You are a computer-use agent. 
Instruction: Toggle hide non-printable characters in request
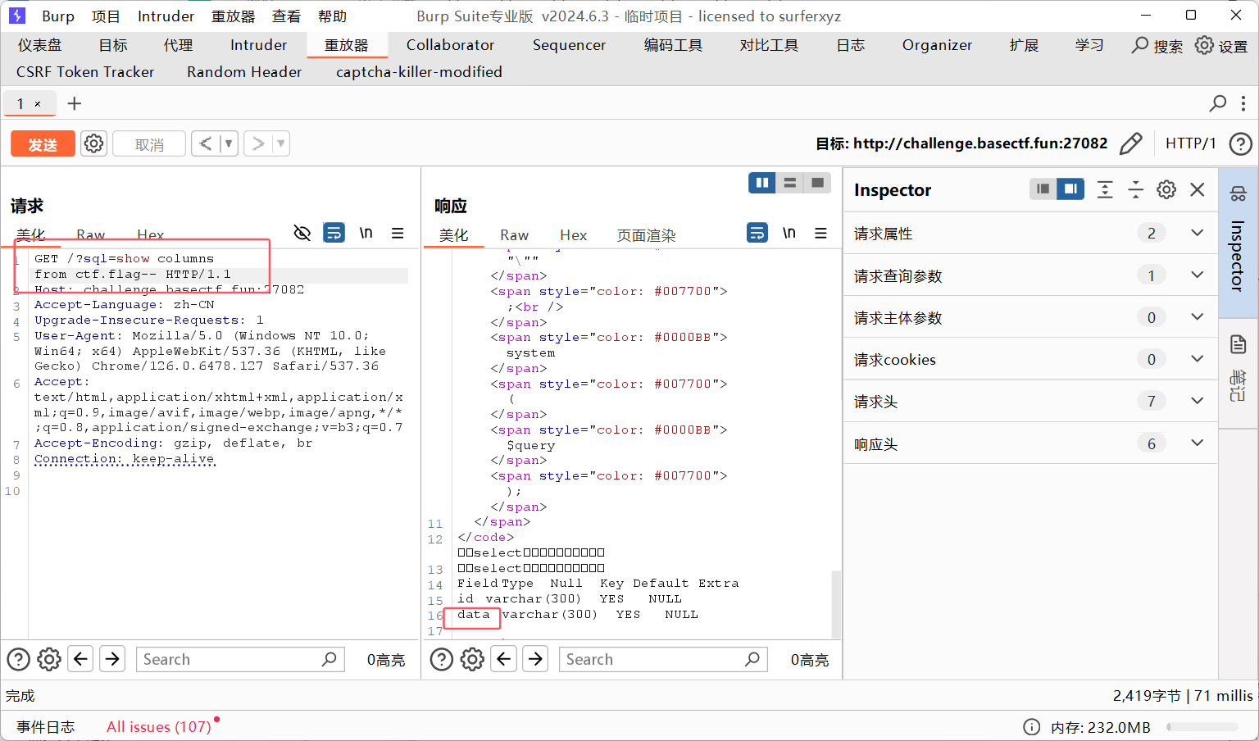302,234
